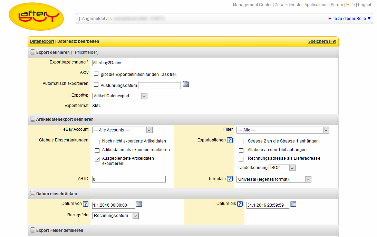The image size is (377, 237).
Task: Click help icon beside Datum von
Action: click(x=86, y=204)
